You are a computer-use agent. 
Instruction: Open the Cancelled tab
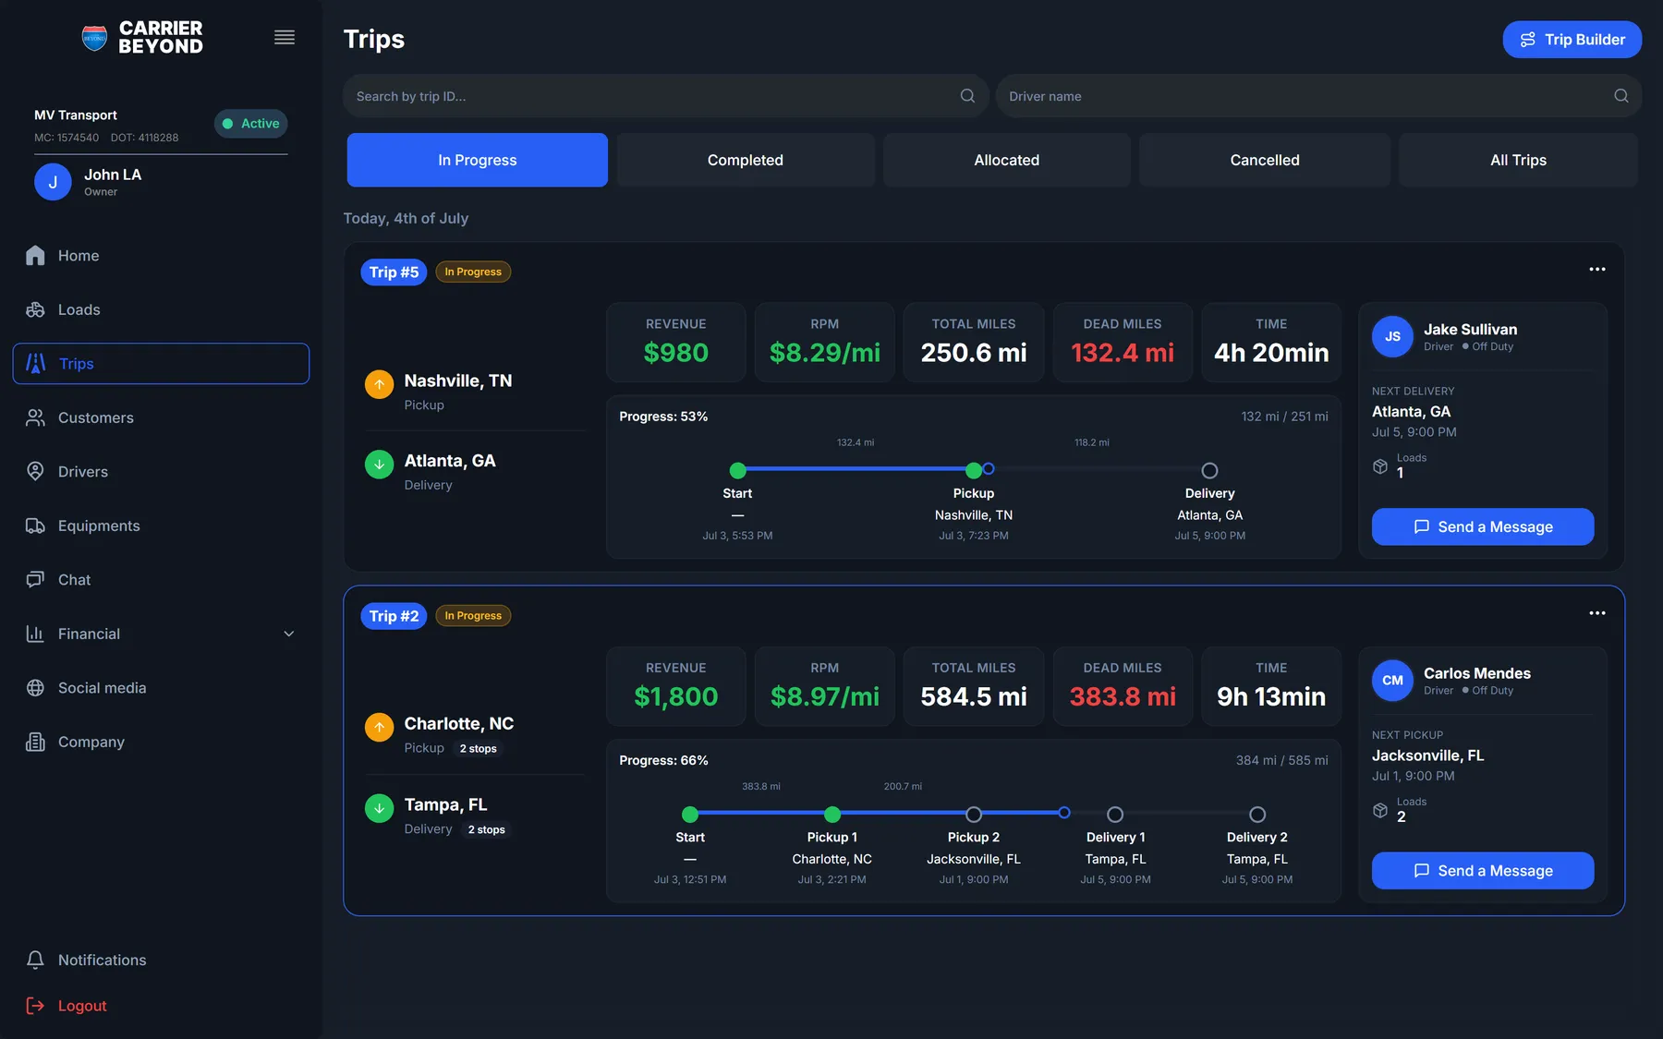point(1265,160)
